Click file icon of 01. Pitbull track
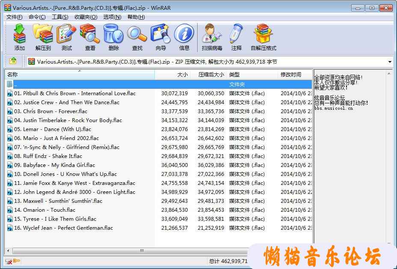Screen dimensions: 397x269 [10, 93]
